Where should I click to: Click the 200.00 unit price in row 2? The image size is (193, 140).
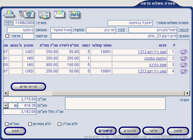(69, 58)
